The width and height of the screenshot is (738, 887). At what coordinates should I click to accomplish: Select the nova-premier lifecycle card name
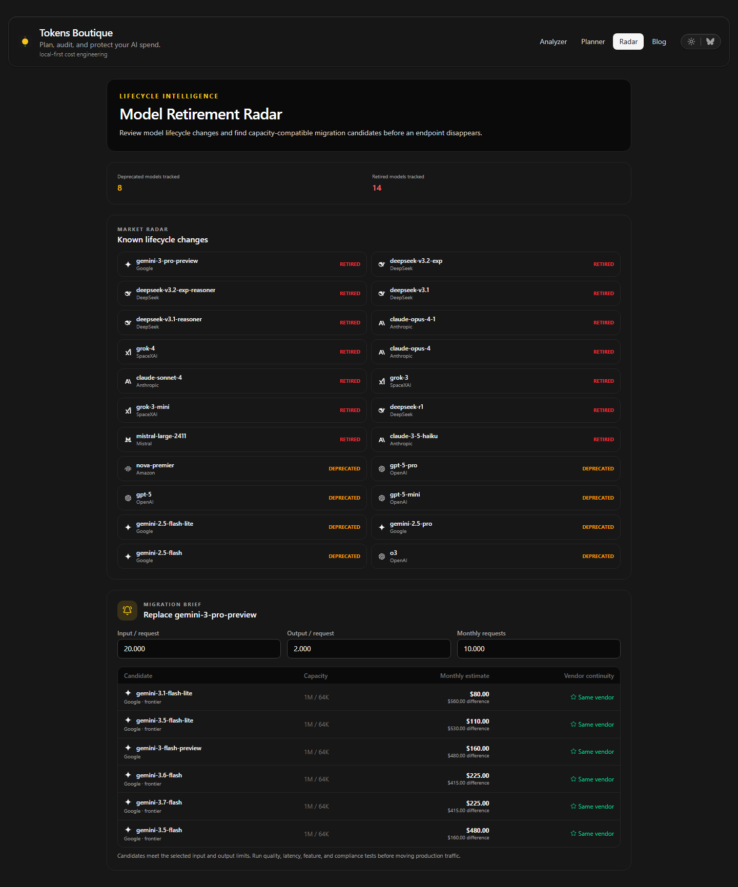(155, 465)
